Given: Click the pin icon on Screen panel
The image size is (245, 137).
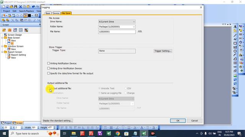Looking at the screenshot, I should tap(40, 24).
